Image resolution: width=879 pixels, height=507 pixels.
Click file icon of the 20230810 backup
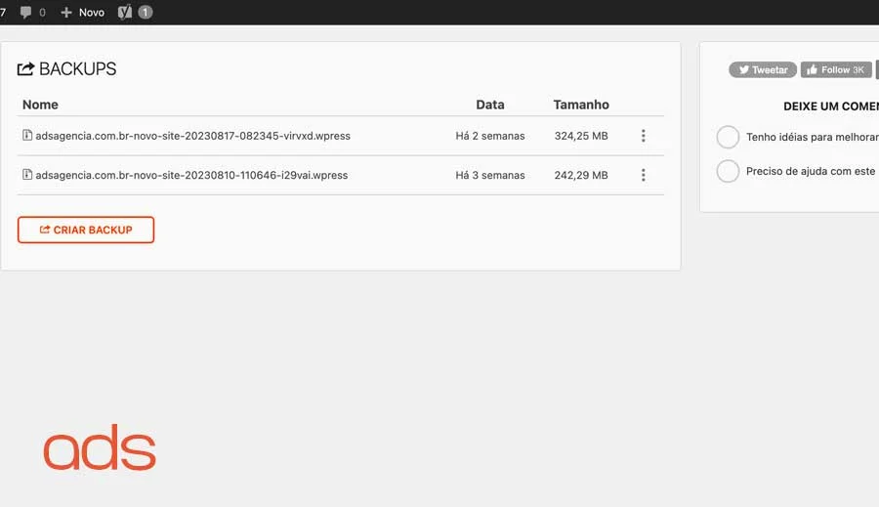(x=27, y=175)
